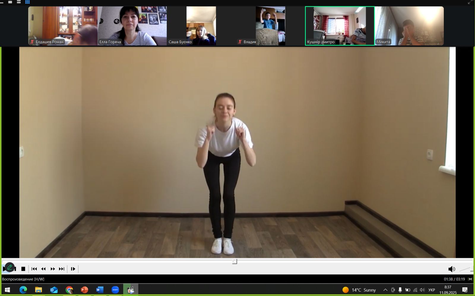This screenshot has height=296, width=475.
Task: Open the УКР language switcher
Action: point(432,290)
